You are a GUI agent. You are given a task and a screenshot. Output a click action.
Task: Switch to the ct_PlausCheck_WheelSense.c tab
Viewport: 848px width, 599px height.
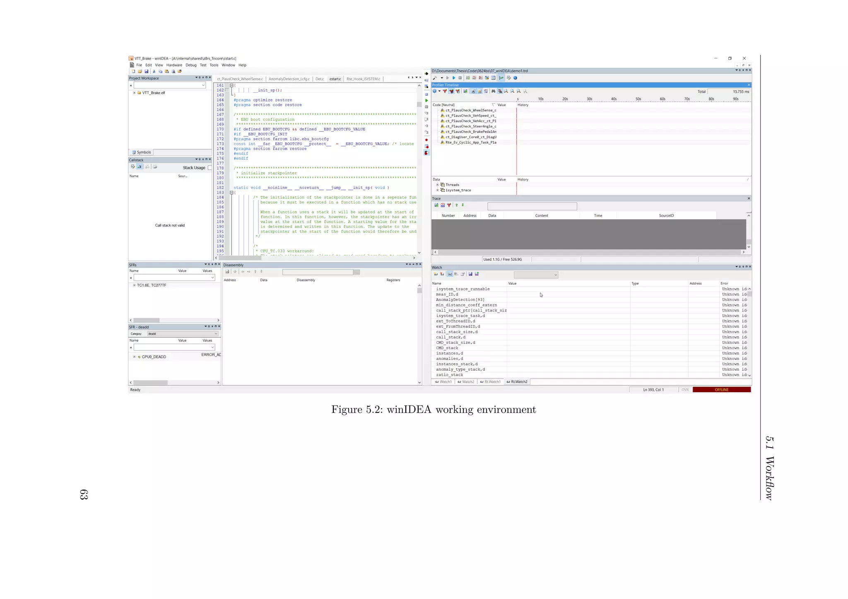point(240,79)
